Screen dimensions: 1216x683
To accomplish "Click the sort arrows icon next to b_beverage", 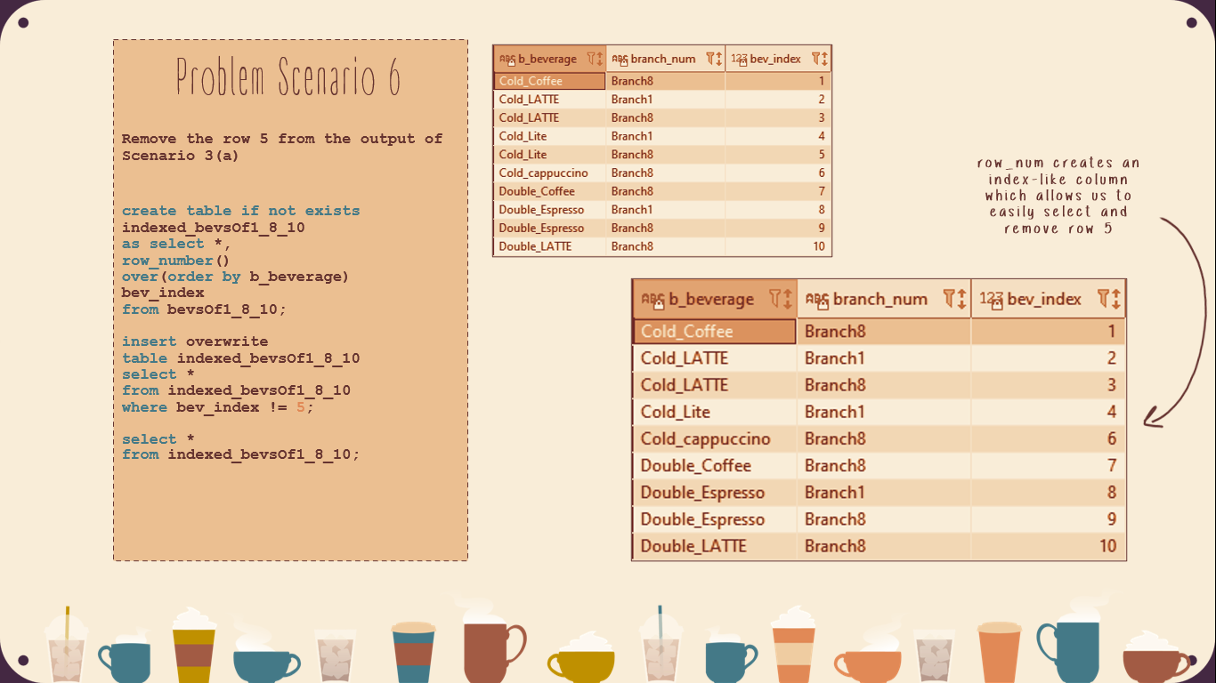I will click(599, 58).
